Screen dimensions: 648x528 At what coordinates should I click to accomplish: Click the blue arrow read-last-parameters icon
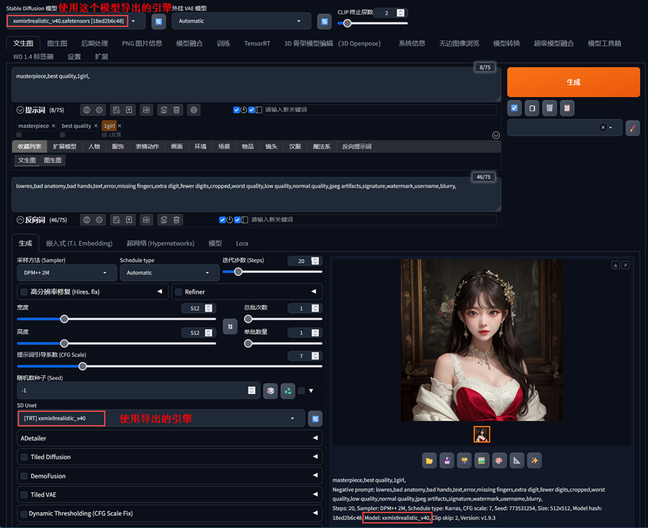pos(515,108)
